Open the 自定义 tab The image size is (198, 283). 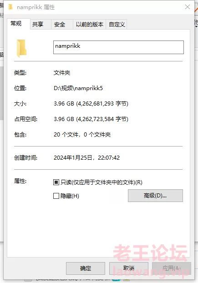pyautogui.click(x=117, y=24)
